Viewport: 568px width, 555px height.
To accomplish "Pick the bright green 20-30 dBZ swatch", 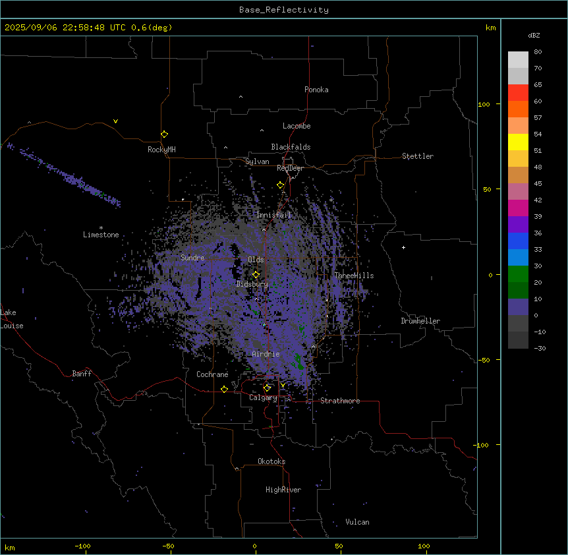I will coord(518,274).
